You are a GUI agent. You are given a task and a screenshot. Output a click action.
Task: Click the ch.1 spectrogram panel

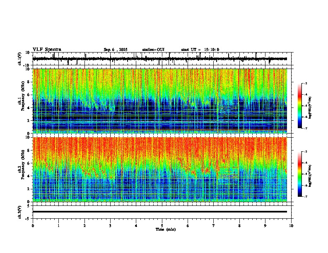pos(160,101)
